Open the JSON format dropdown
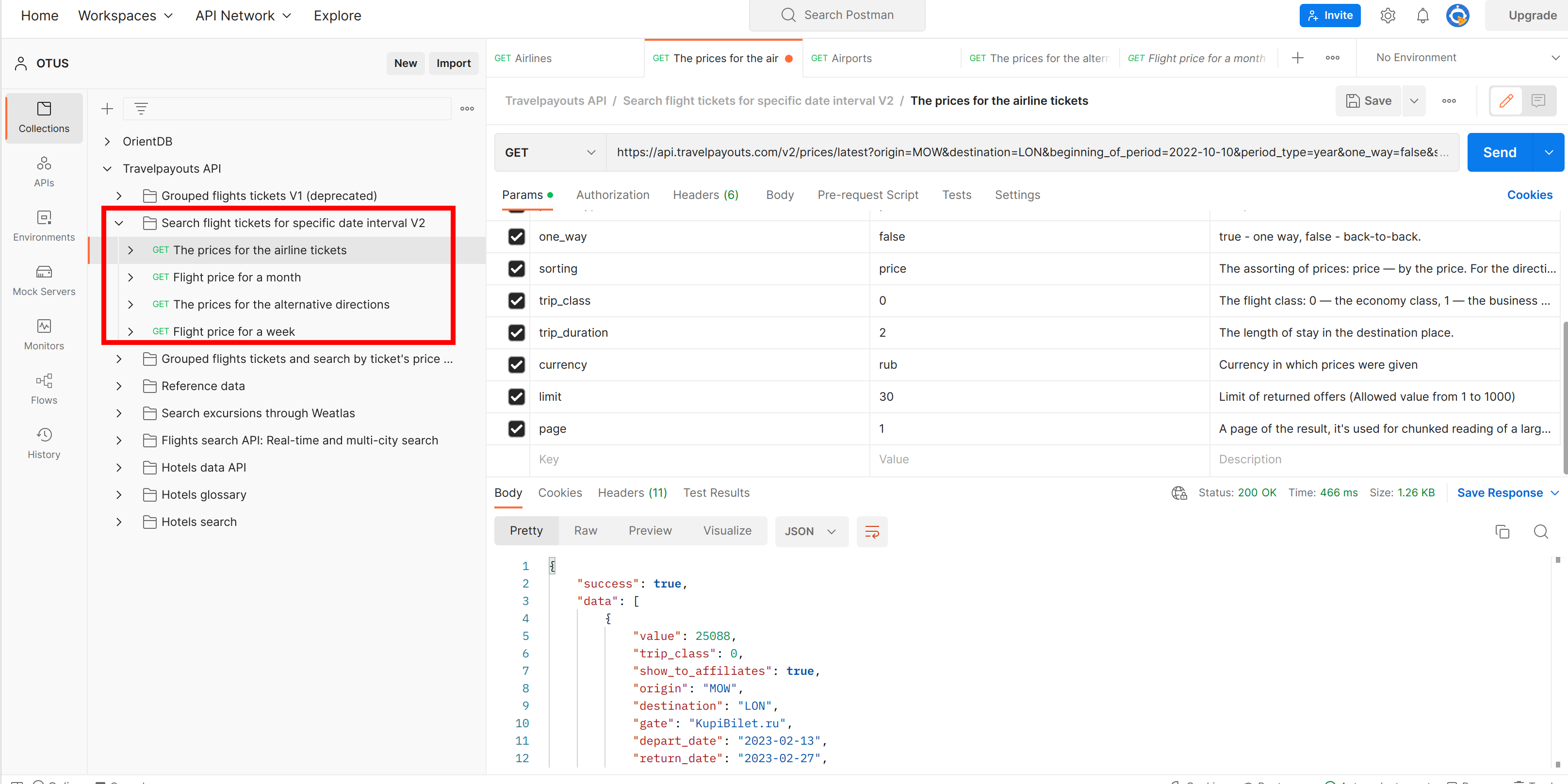 (811, 531)
